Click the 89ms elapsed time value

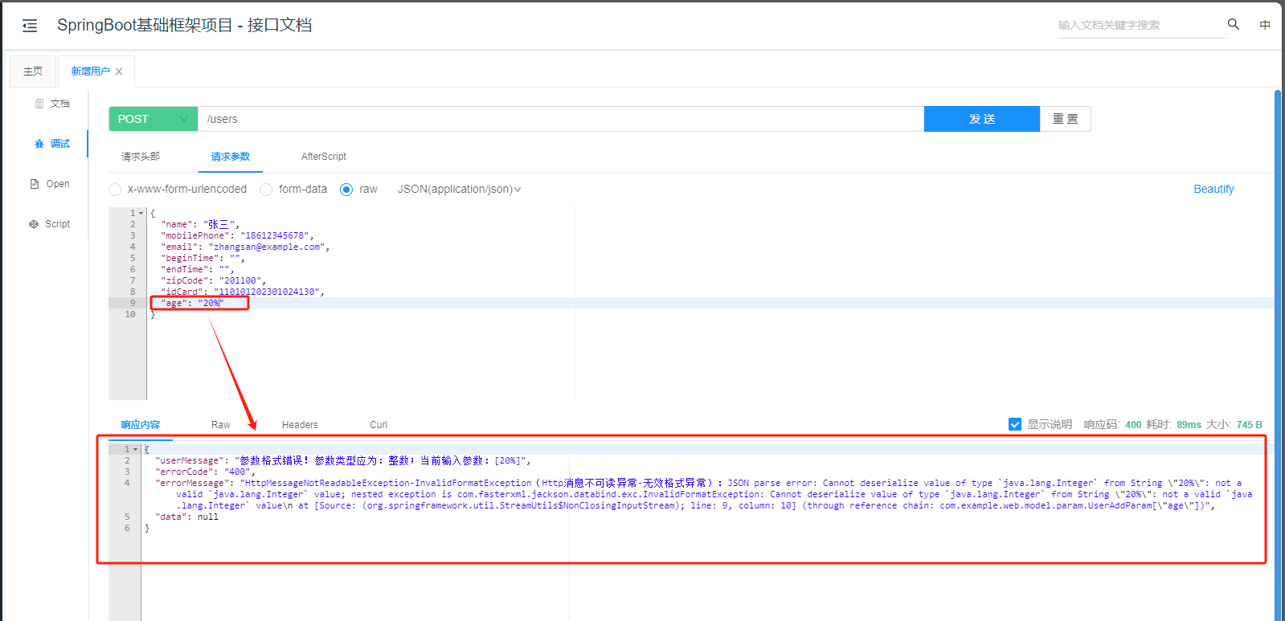point(1189,425)
